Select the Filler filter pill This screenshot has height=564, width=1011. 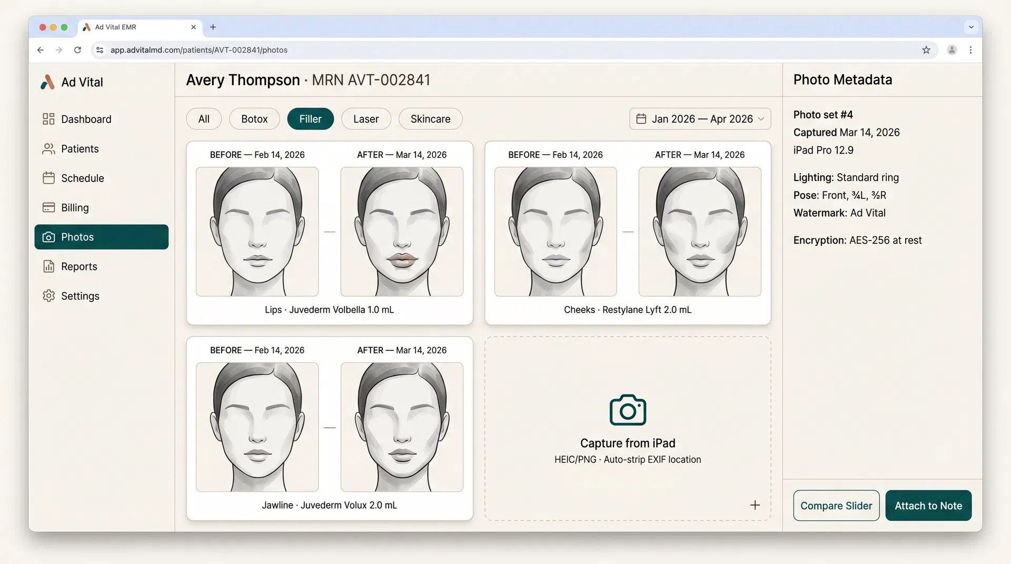(x=310, y=119)
